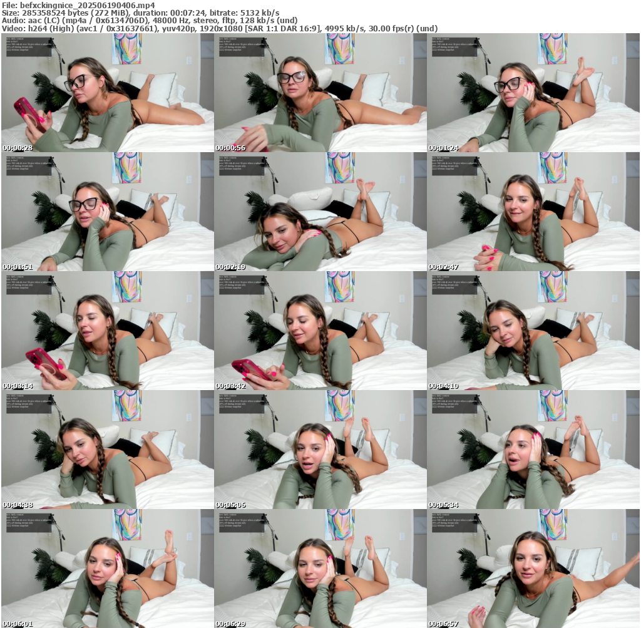This screenshot has width=641, height=628.
Task: Click the file name line 'befxckingnice_202506190406.mp4'
Action: (78, 5)
